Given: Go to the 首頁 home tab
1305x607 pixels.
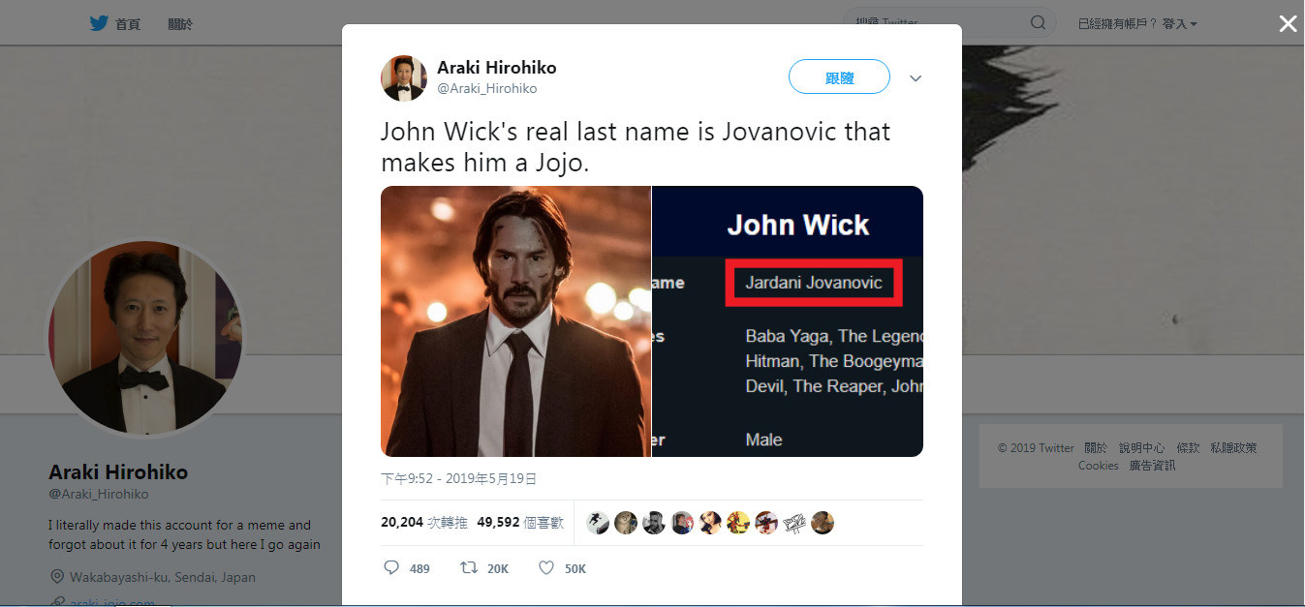Looking at the screenshot, I should pyautogui.click(x=128, y=24).
